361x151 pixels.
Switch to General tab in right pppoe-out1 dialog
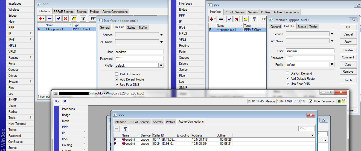click(275, 27)
